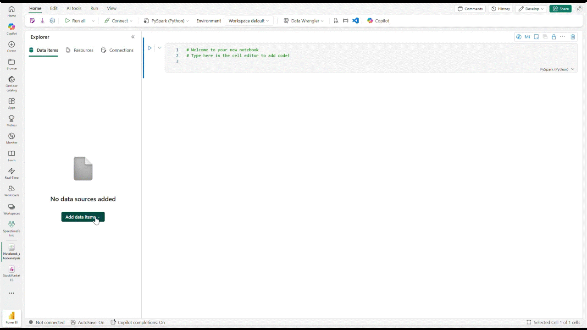The height and width of the screenshot is (330, 587).
Task: Open the AI tools menu
Action: pyautogui.click(x=74, y=8)
